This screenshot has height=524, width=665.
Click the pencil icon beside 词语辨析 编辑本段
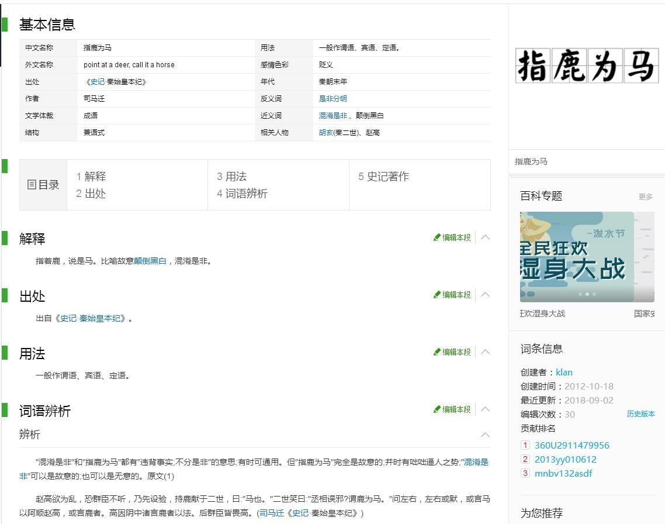click(437, 409)
